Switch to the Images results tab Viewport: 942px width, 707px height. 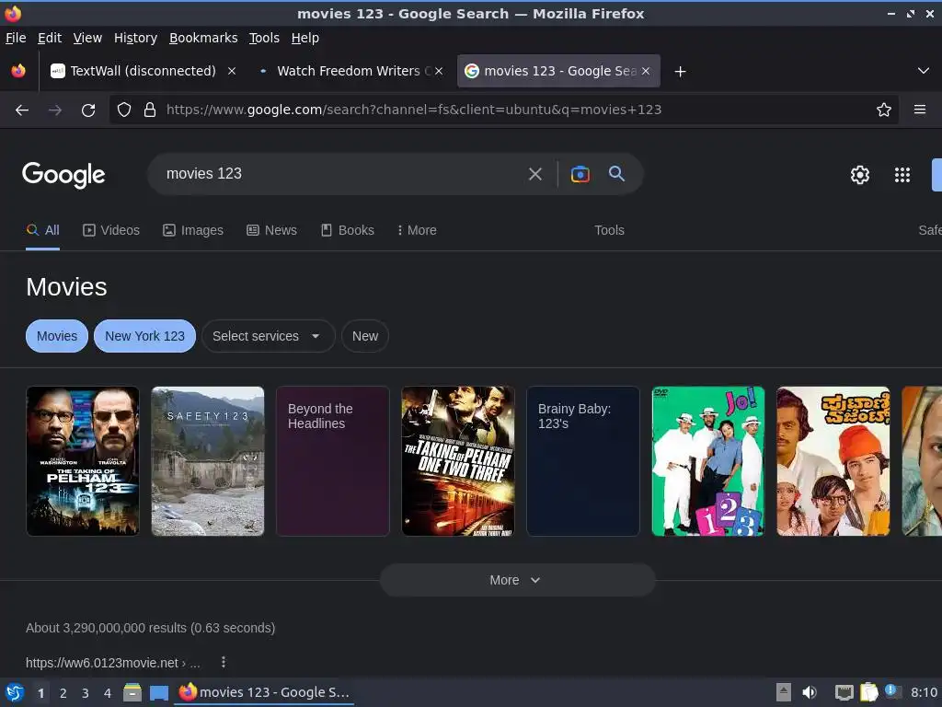click(x=193, y=230)
